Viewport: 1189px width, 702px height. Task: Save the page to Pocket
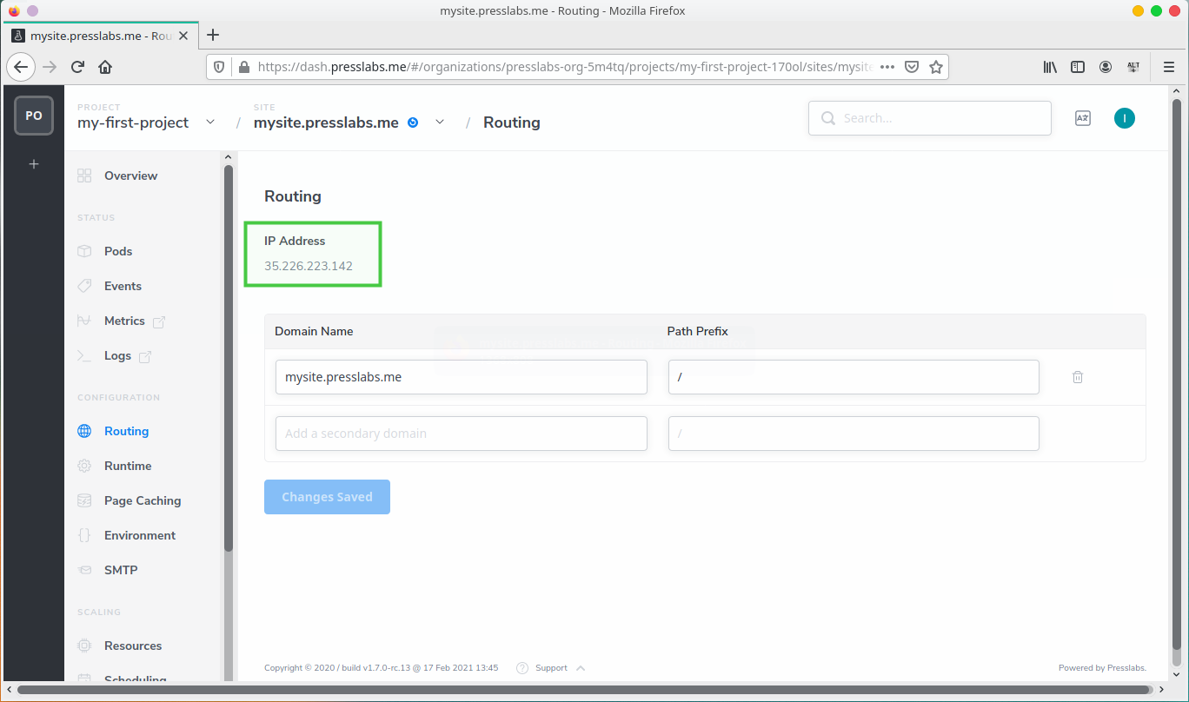912,67
